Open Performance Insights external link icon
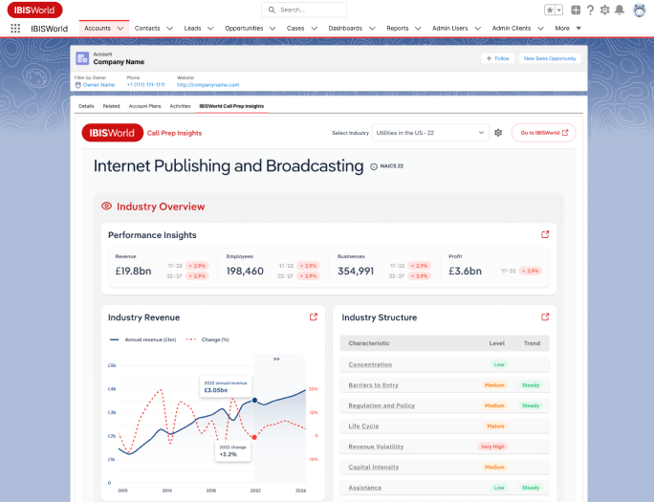 [x=545, y=234]
